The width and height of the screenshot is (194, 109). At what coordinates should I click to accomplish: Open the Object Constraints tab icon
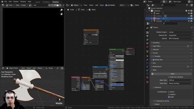[x=147, y=70]
